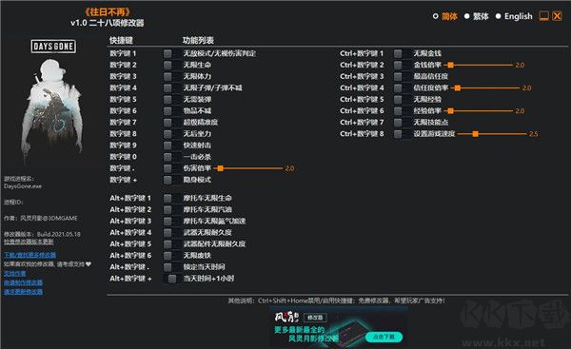Toggle the 无限生命 checkbox
Screen dimensions: 571x349
coord(167,66)
